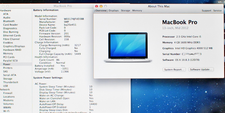The height and width of the screenshot is (113, 225).
Task: Click the Software OS X 10.8.3 line
Action: [181, 60]
